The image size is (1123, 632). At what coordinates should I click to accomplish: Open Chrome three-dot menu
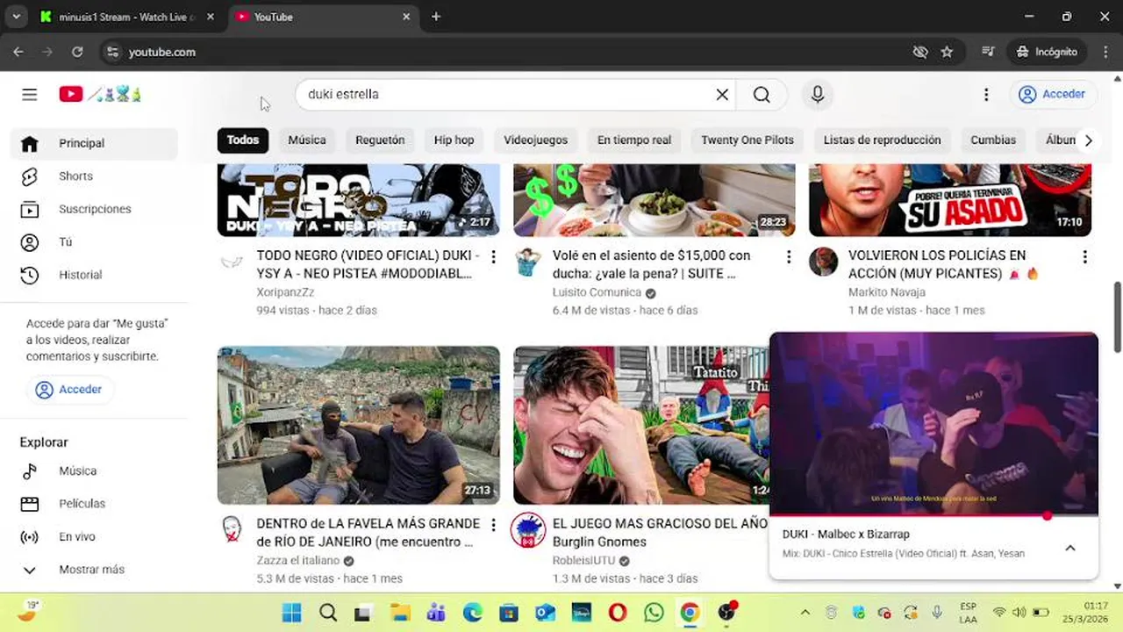click(1104, 52)
